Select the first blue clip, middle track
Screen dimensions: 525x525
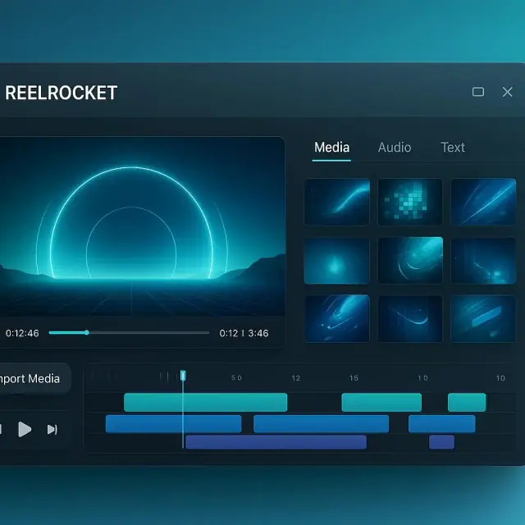[x=173, y=424]
